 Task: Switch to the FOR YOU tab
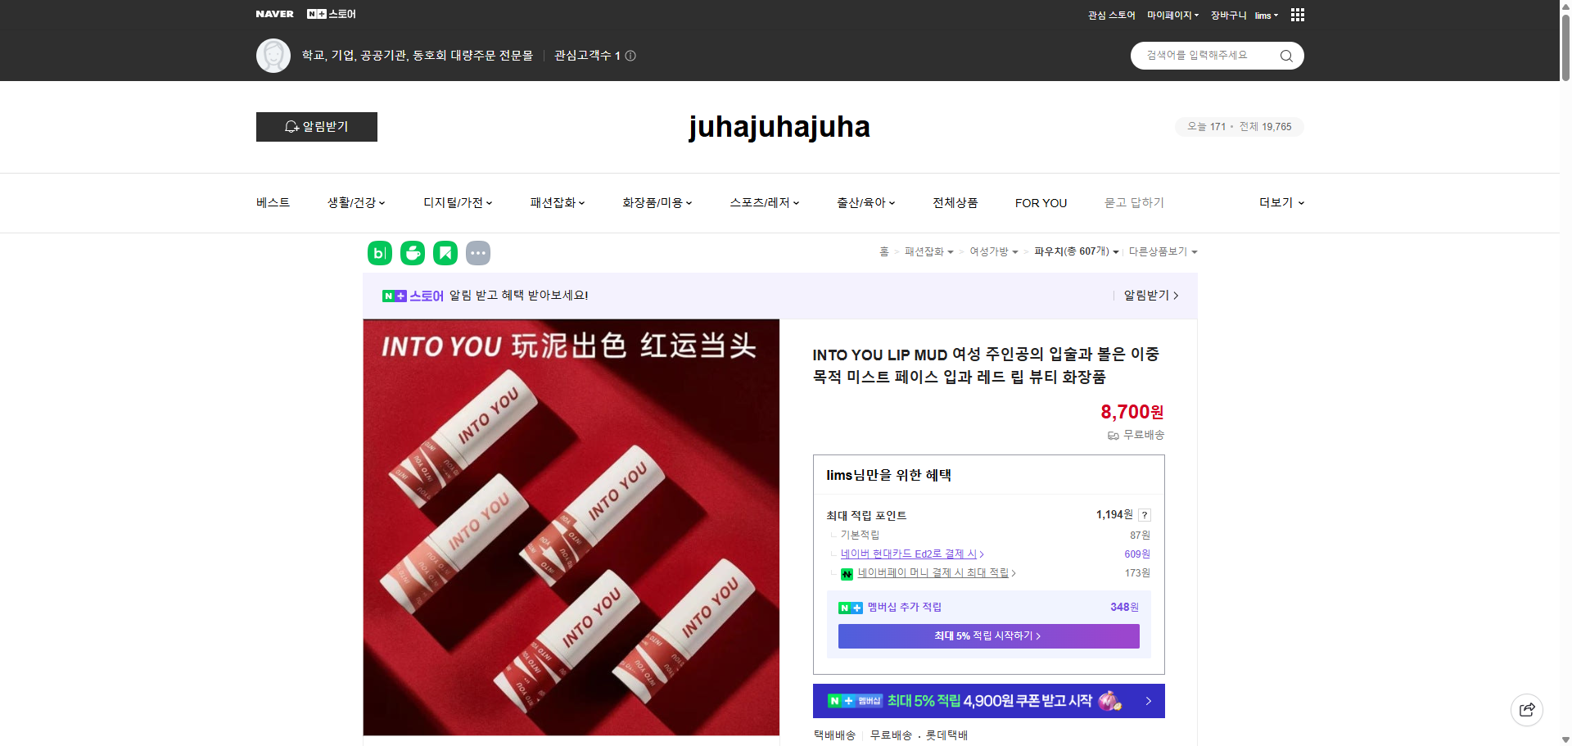1041,202
